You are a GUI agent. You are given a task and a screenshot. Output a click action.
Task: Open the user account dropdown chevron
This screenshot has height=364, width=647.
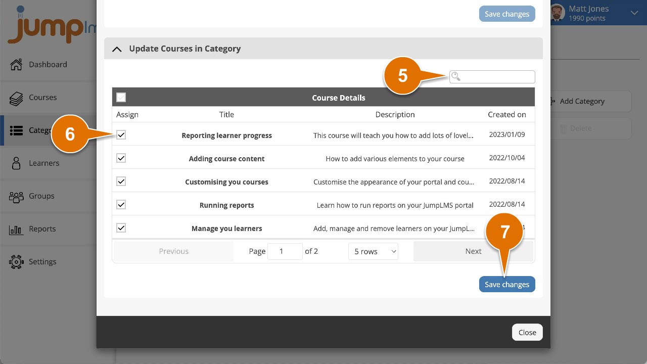634,13
